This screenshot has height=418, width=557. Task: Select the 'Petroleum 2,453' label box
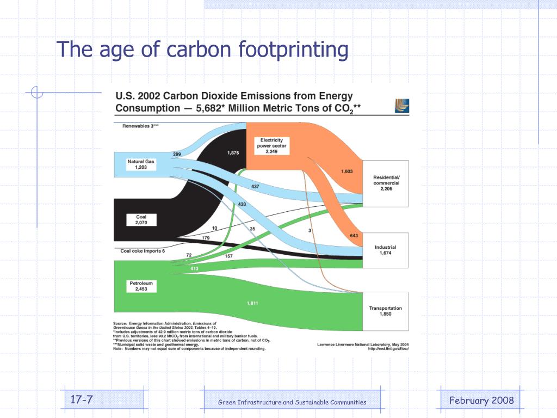(x=141, y=286)
